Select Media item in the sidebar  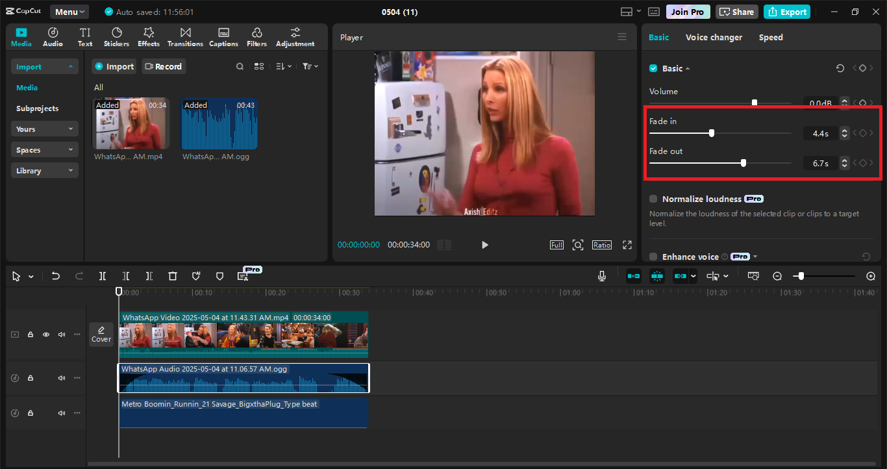pyautogui.click(x=27, y=88)
